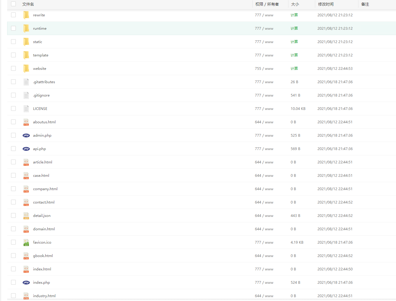Click the index.php PHP icon
The image size is (396, 301).
click(x=26, y=282)
